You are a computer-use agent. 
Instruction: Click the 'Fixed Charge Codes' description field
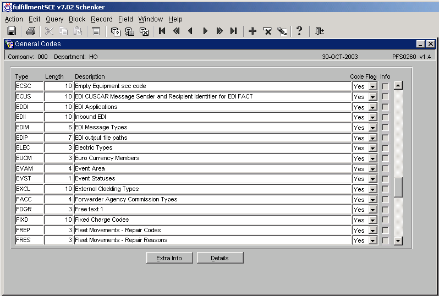[212, 220]
